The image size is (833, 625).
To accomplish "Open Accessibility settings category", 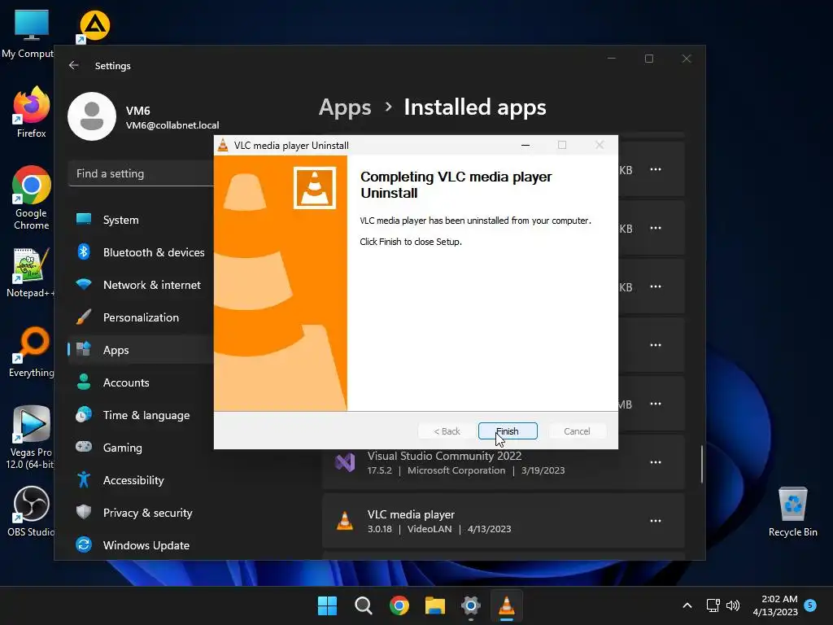I will [x=142, y=480].
